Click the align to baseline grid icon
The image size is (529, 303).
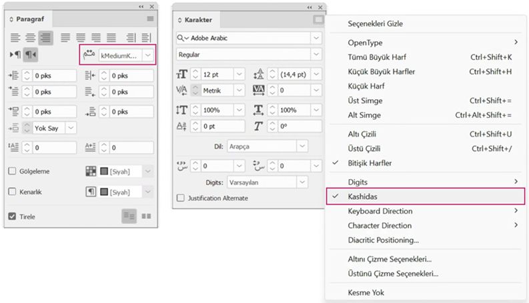145,216
